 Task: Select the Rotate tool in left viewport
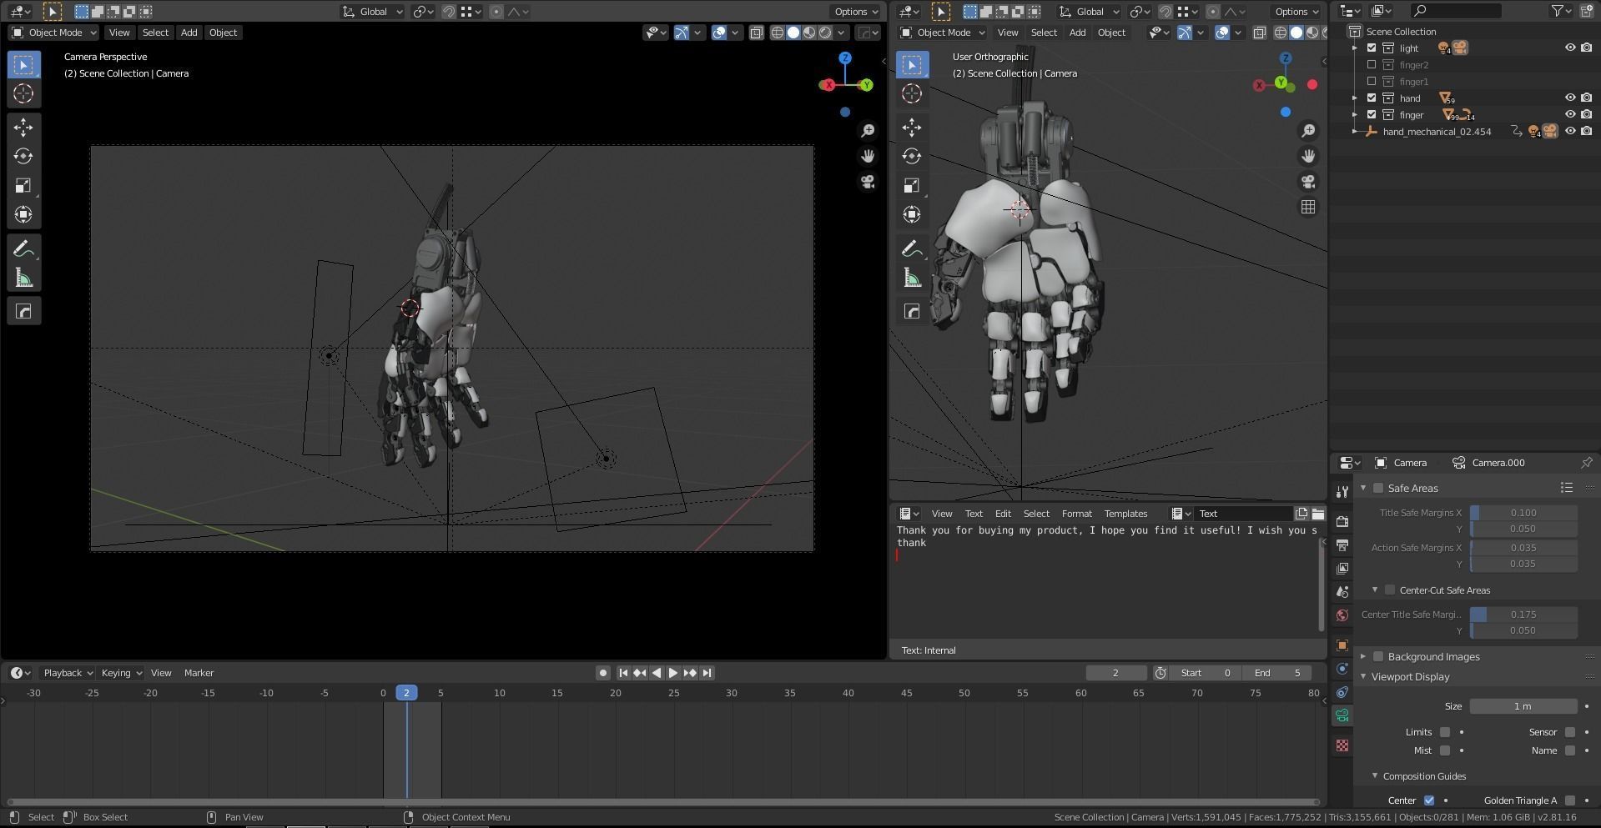click(23, 156)
